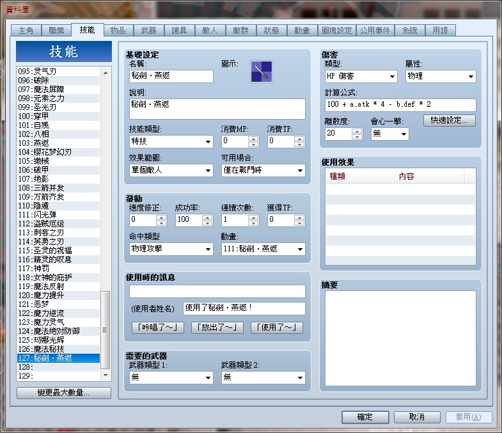
Task: Select skill 117:神罚 in the list
Action: 58,269
